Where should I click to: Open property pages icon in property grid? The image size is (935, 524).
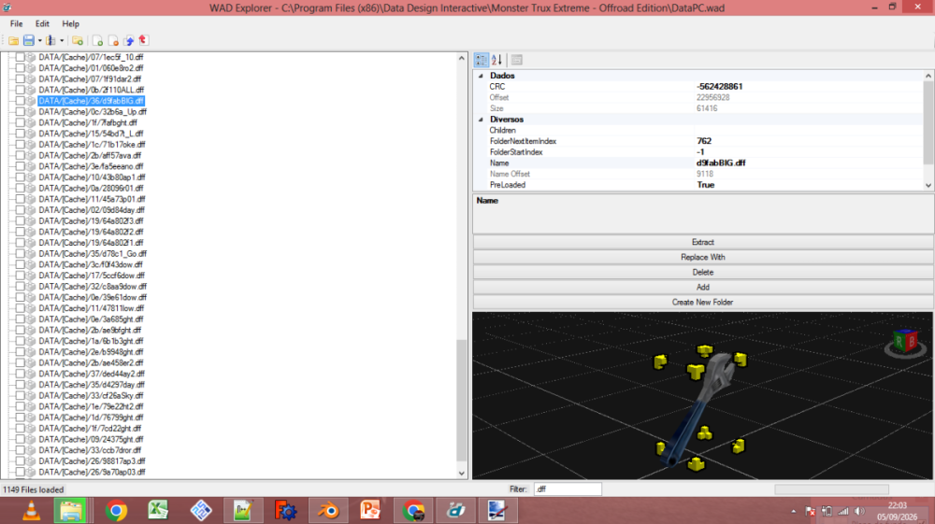pyautogui.click(x=517, y=60)
